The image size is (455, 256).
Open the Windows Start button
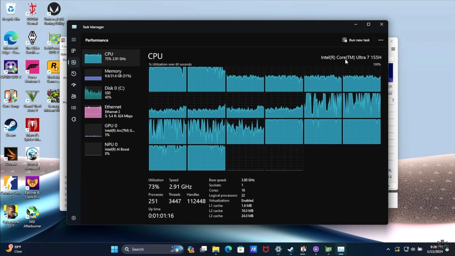click(x=115, y=249)
